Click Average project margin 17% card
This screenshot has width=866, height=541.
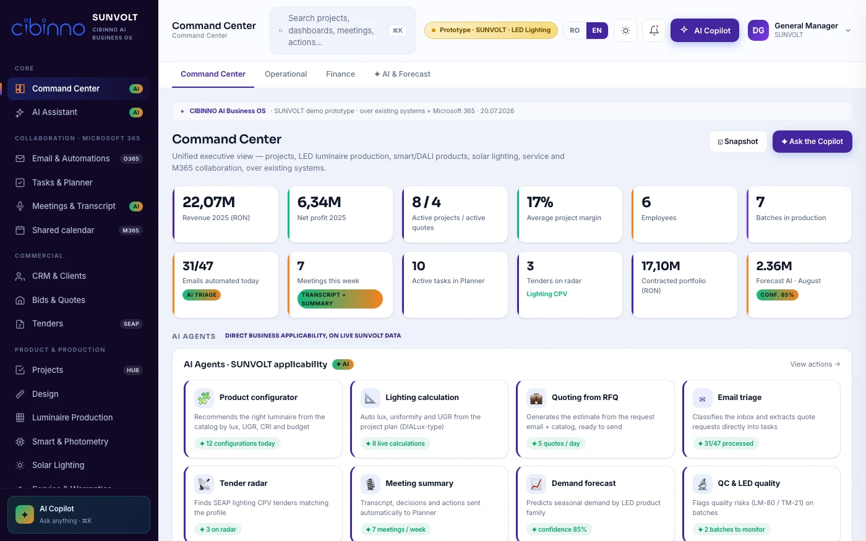click(x=570, y=215)
